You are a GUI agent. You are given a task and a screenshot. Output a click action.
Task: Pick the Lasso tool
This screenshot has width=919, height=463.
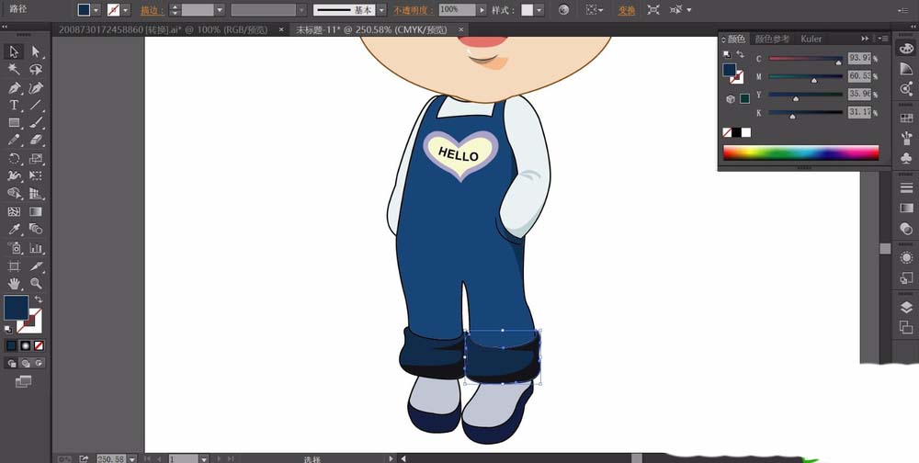pyautogui.click(x=36, y=70)
